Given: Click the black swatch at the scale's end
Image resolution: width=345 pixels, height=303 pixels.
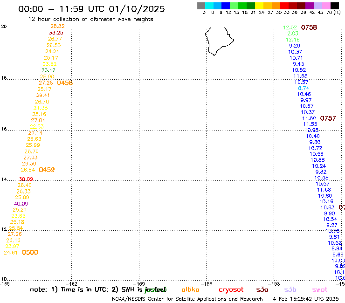Looking at the screenshot, I should (335, 6).
